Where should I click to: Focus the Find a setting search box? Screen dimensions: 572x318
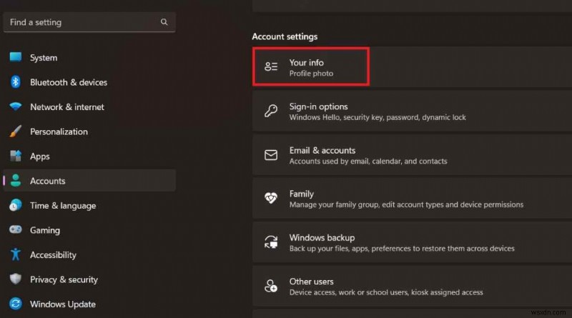click(x=89, y=22)
